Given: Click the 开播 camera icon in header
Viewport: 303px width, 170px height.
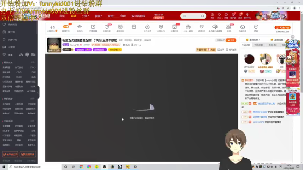Looking at the screenshot, I should point(226,15).
